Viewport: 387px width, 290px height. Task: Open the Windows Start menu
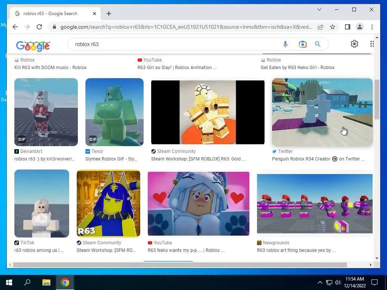(x=9, y=282)
